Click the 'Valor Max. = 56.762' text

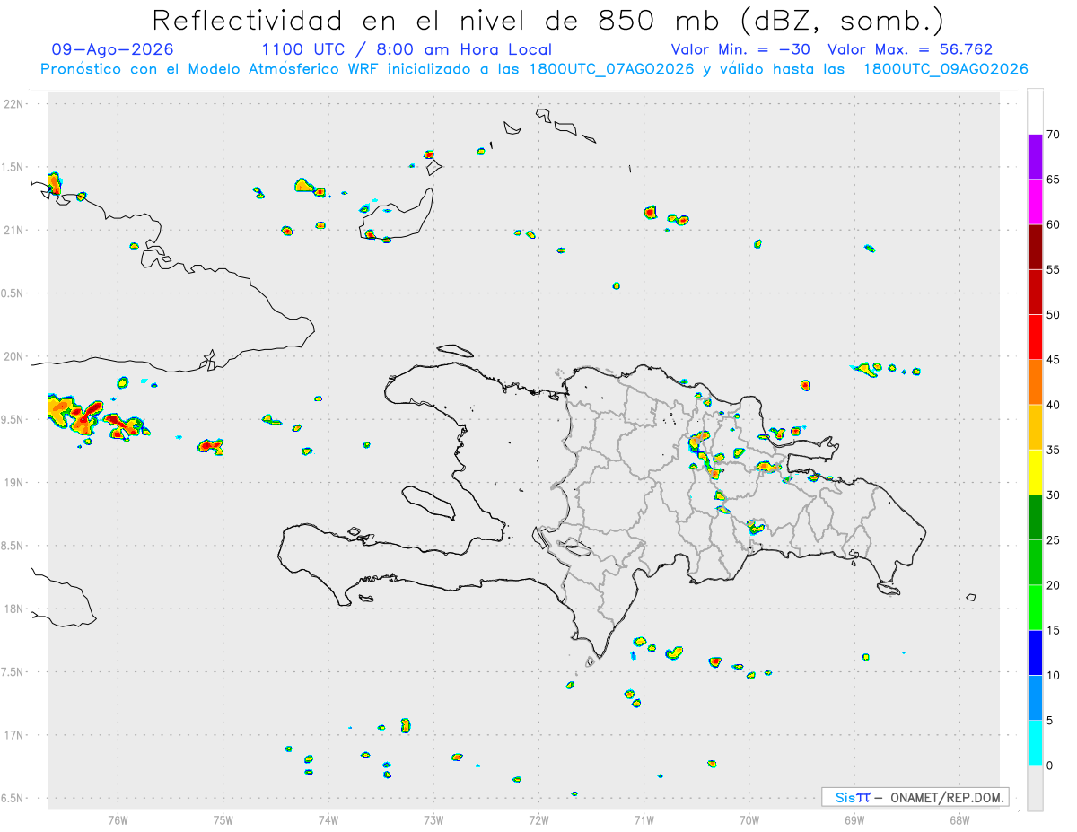(x=910, y=49)
